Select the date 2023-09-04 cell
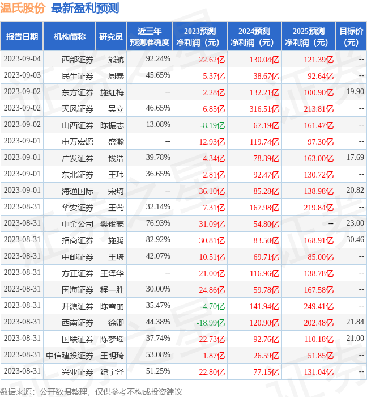The height and width of the screenshot is (397, 367). [x=22, y=59]
